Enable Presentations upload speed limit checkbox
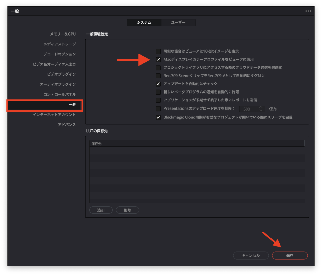 [x=158, y=109]
